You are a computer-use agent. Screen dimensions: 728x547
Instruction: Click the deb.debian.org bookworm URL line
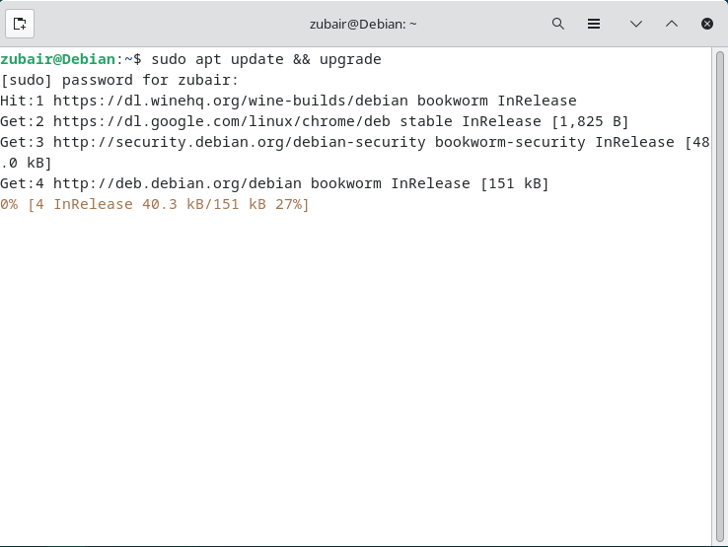pos(274,183)
